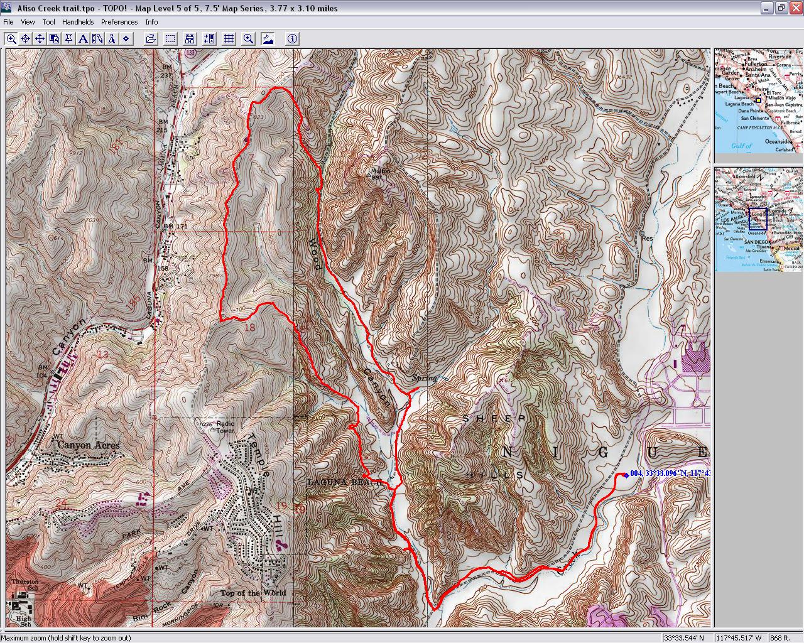Click the latitude readout 33°33.544' N

point(684,638)
